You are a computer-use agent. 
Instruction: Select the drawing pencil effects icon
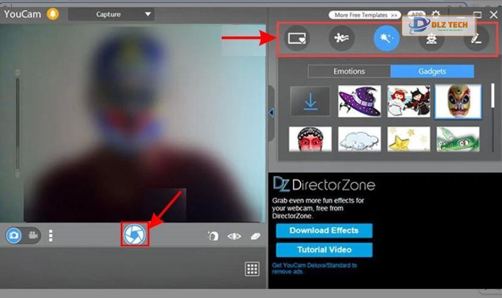coord(476,39)
